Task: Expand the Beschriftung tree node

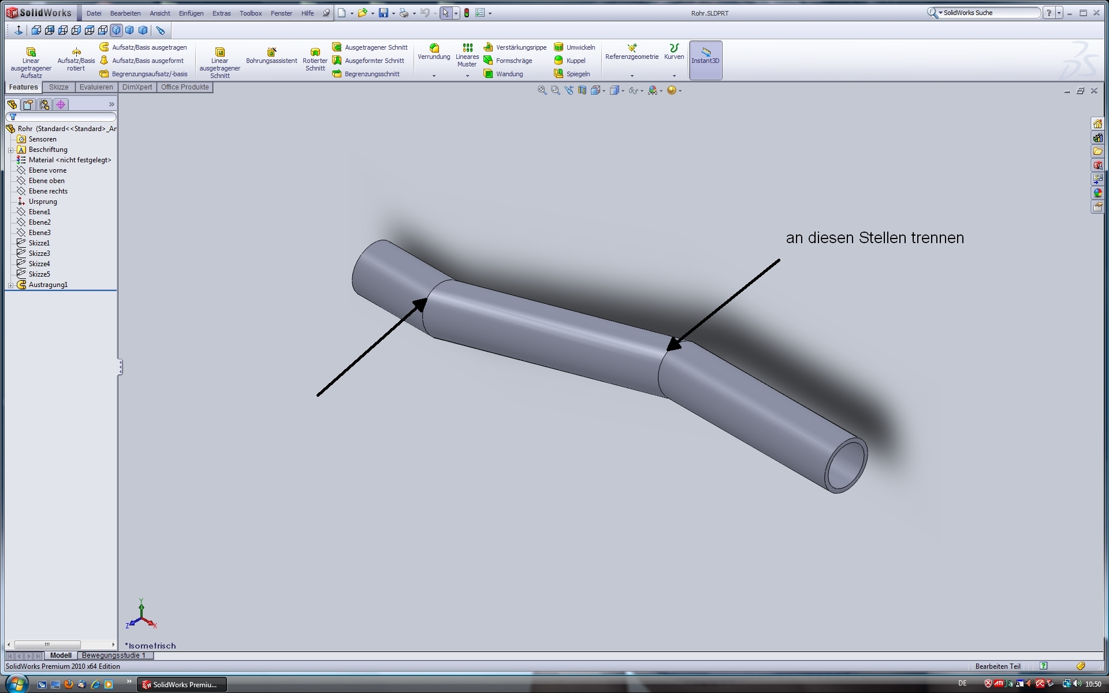Action: point(11,150)
